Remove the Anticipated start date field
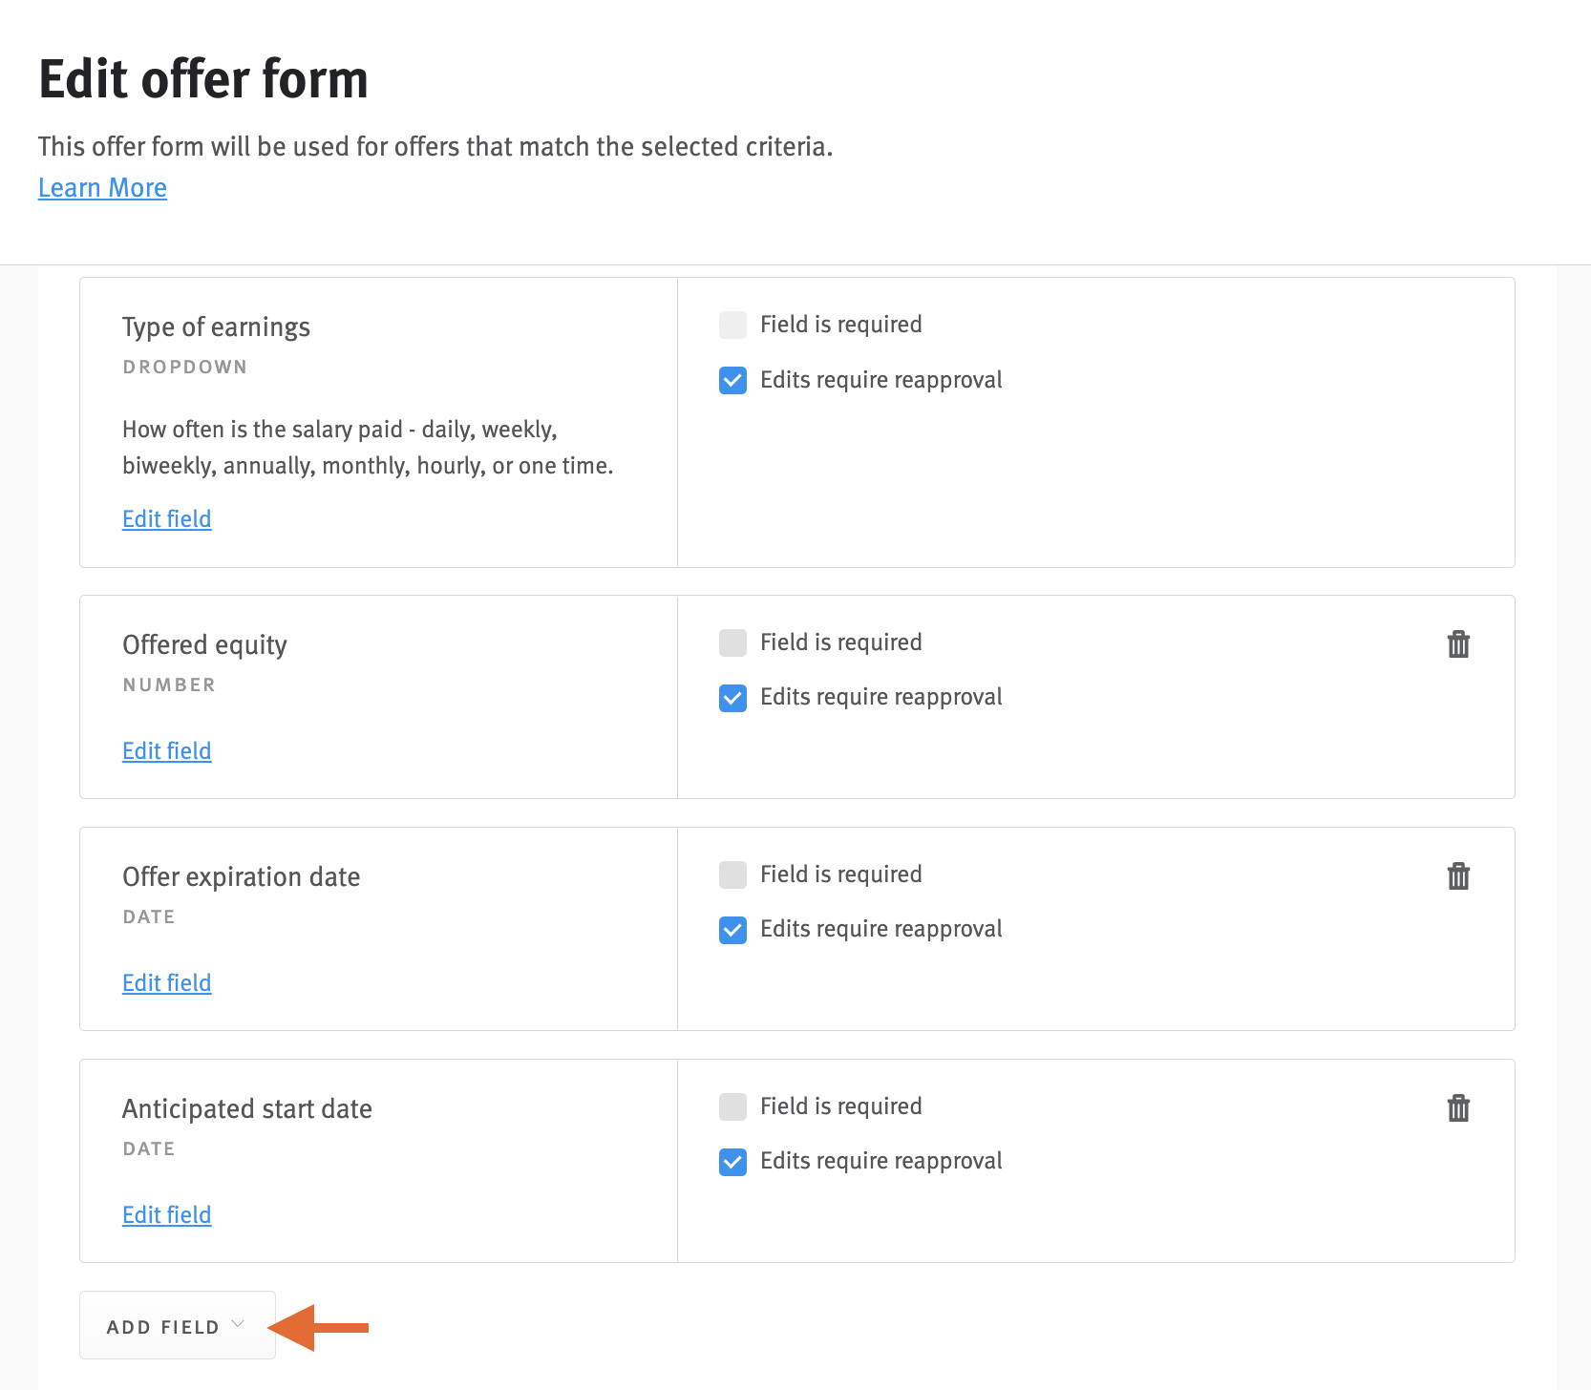This screenshot has width=1591, height=1390. (x=1458, y=1108)
